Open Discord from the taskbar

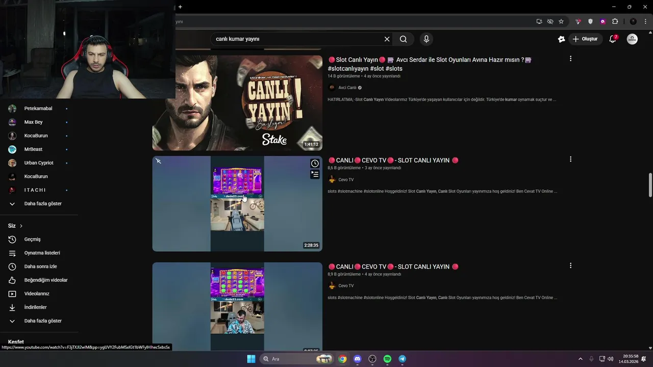pyautogui.click(x=357, y=359)
